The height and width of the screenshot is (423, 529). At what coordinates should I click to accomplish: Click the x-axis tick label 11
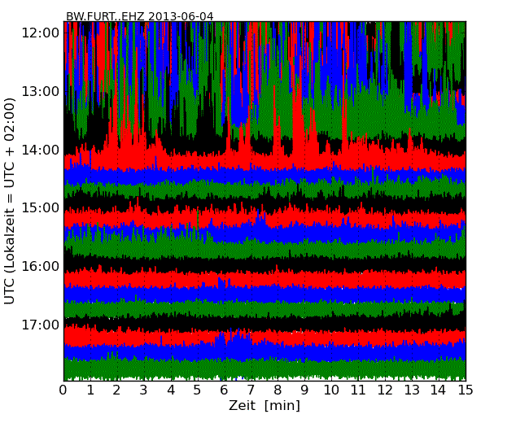click(x=358, y=390)
